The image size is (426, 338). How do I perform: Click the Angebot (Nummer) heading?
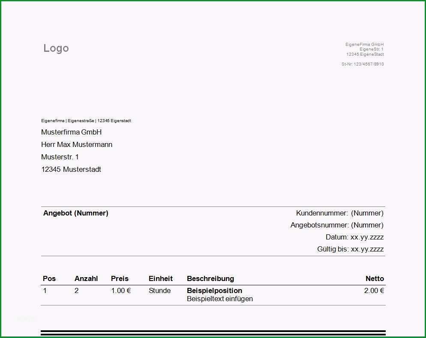pyautogui.click(x=76, y=213)
